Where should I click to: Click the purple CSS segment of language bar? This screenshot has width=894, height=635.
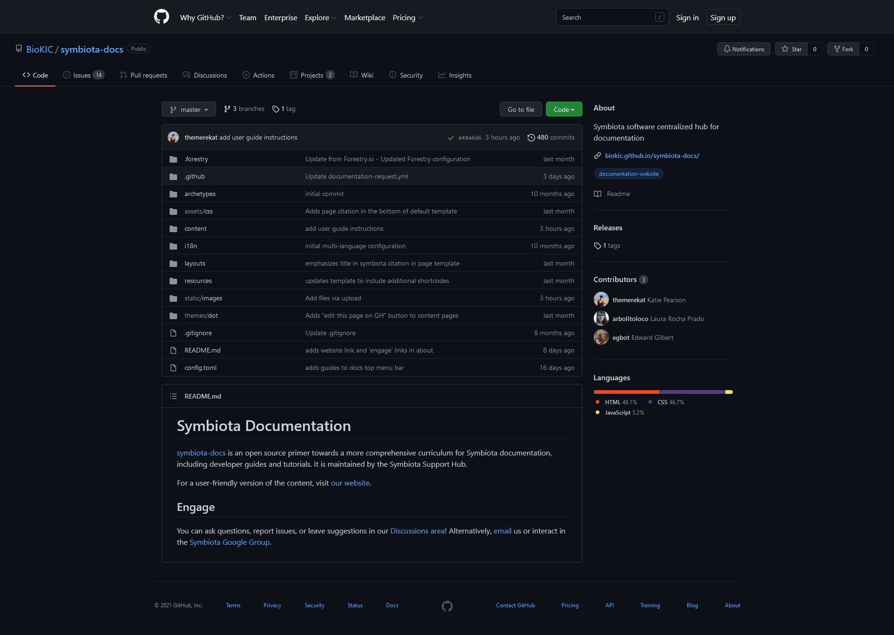[x=692, y=392]
